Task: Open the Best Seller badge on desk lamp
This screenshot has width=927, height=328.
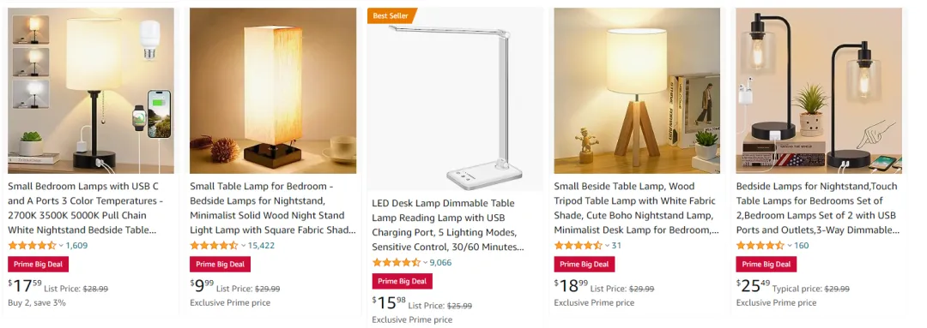Action: [392, 16]
